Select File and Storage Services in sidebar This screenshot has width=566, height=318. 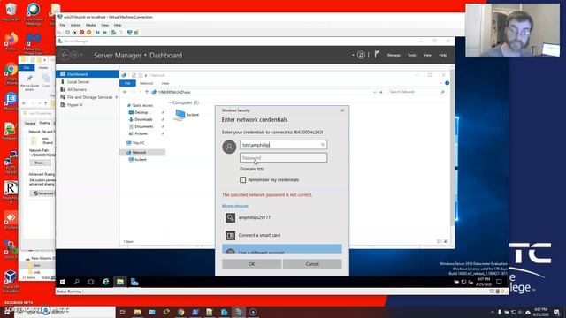(89, 97)
